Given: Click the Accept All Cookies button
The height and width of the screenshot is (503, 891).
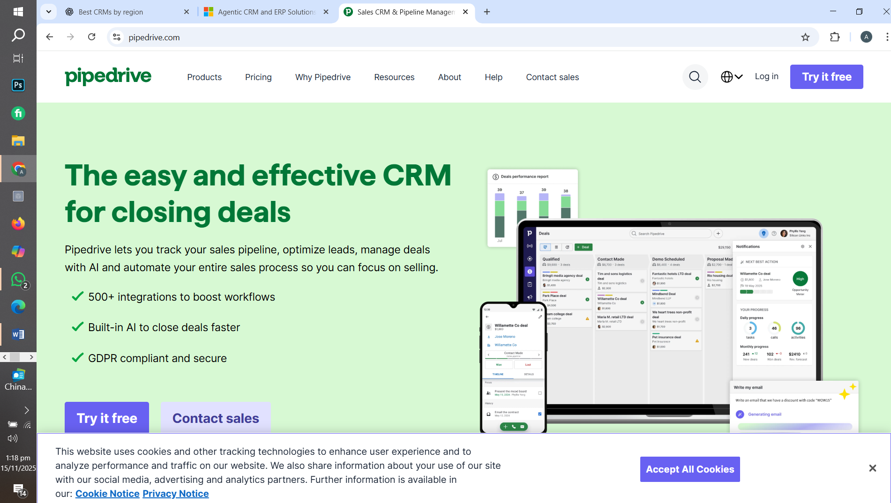Looking at the screenshot, I should tap(689, 469).
